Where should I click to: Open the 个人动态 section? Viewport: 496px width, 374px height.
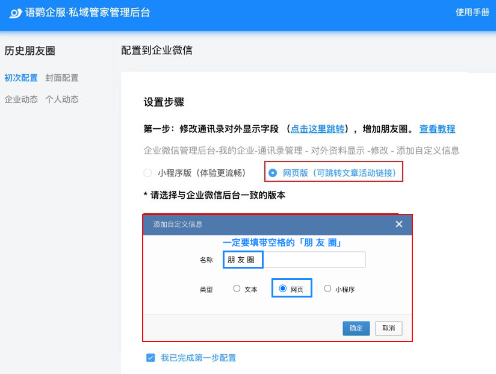coord(62,99)
